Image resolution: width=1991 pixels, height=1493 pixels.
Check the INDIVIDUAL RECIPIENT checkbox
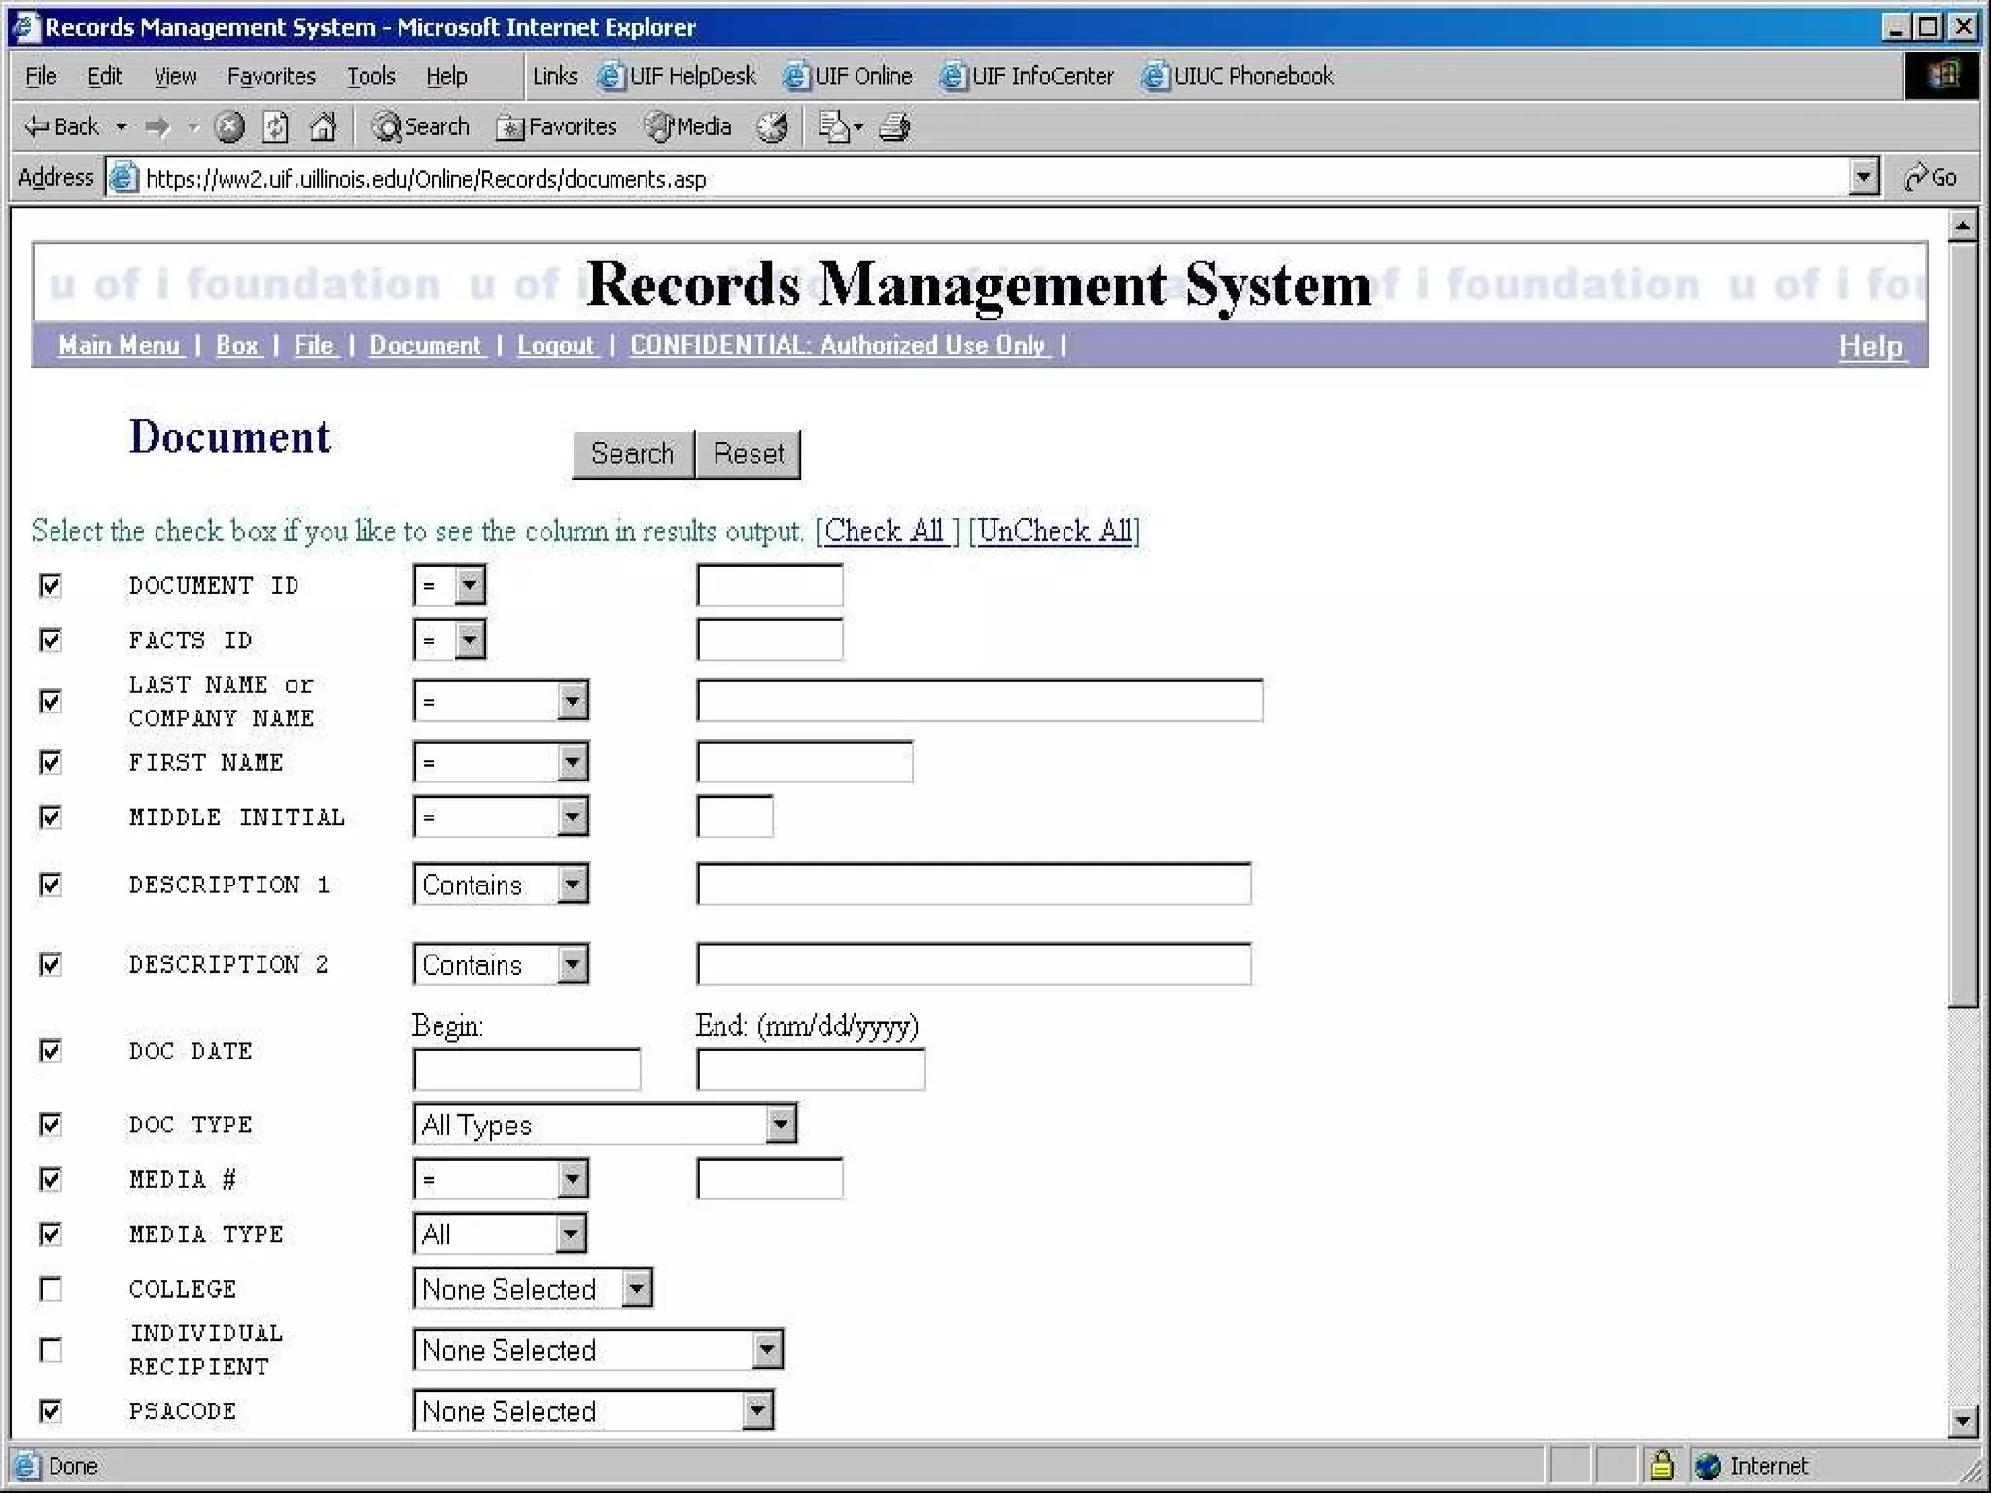(x=51, y=1350)
